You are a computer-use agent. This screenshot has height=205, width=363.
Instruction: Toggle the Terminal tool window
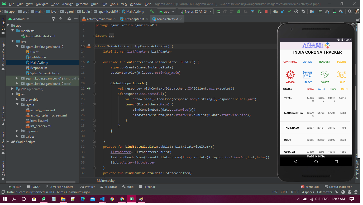[146, 187]
